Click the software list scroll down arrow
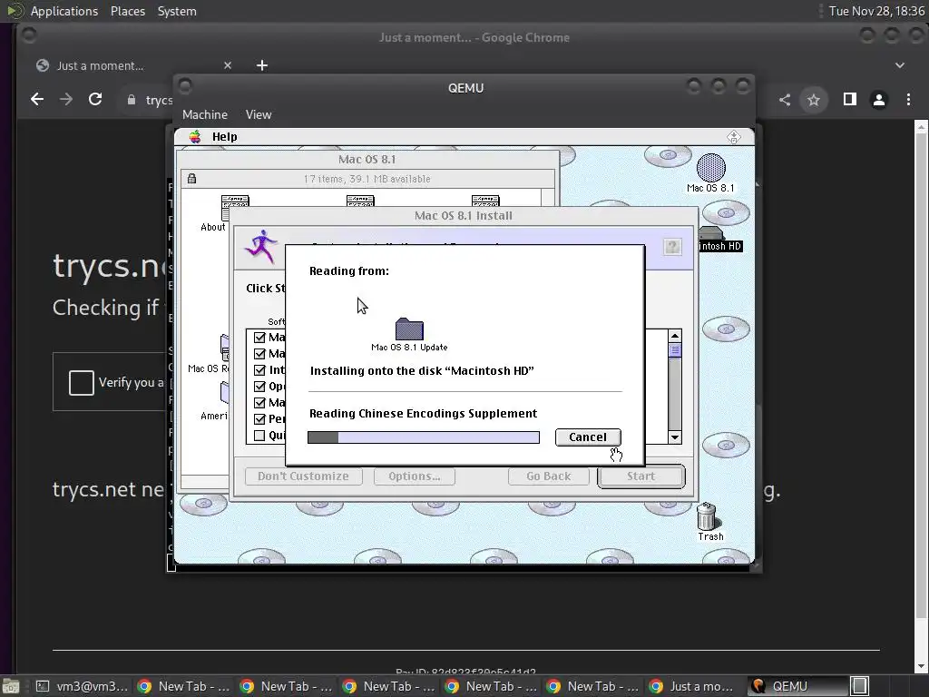Screen dimensions: 929x697 (675, 437)
